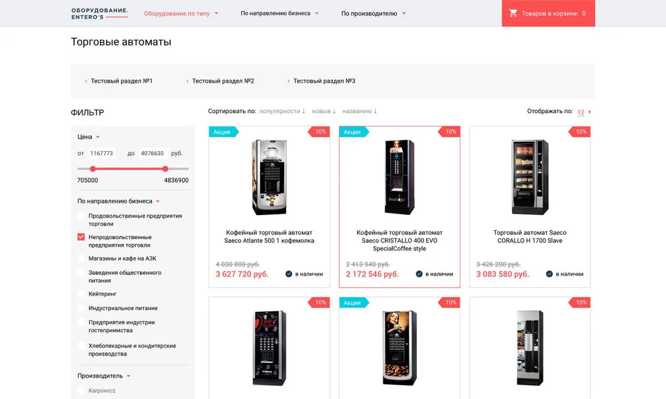Click the availability checkmark icon for CRISTALLO 400
Image resolution: width=666 pixels, height=399 pixels.
click(x=419, y=274)
